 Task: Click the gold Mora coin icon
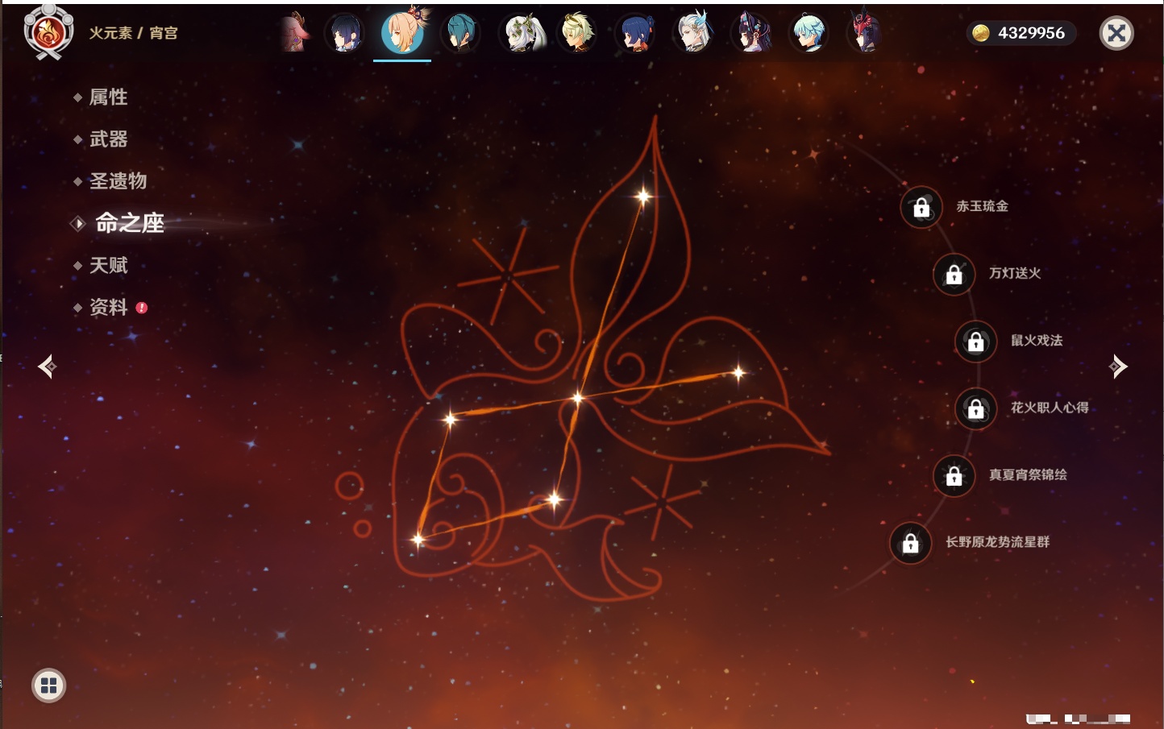click(x=981, y=33)
